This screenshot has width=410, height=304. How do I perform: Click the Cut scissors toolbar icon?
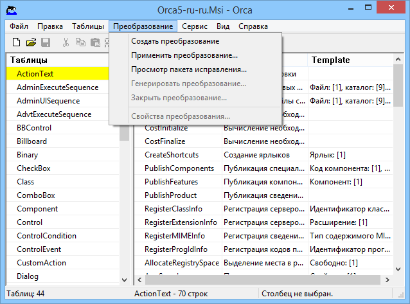[66, 42]
